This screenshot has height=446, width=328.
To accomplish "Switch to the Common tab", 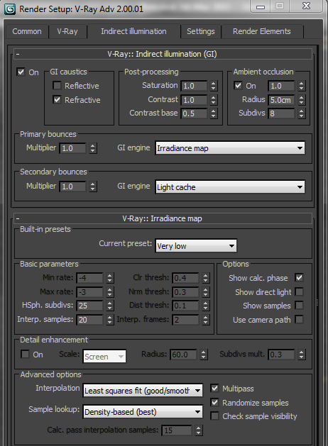I will 27,31.
